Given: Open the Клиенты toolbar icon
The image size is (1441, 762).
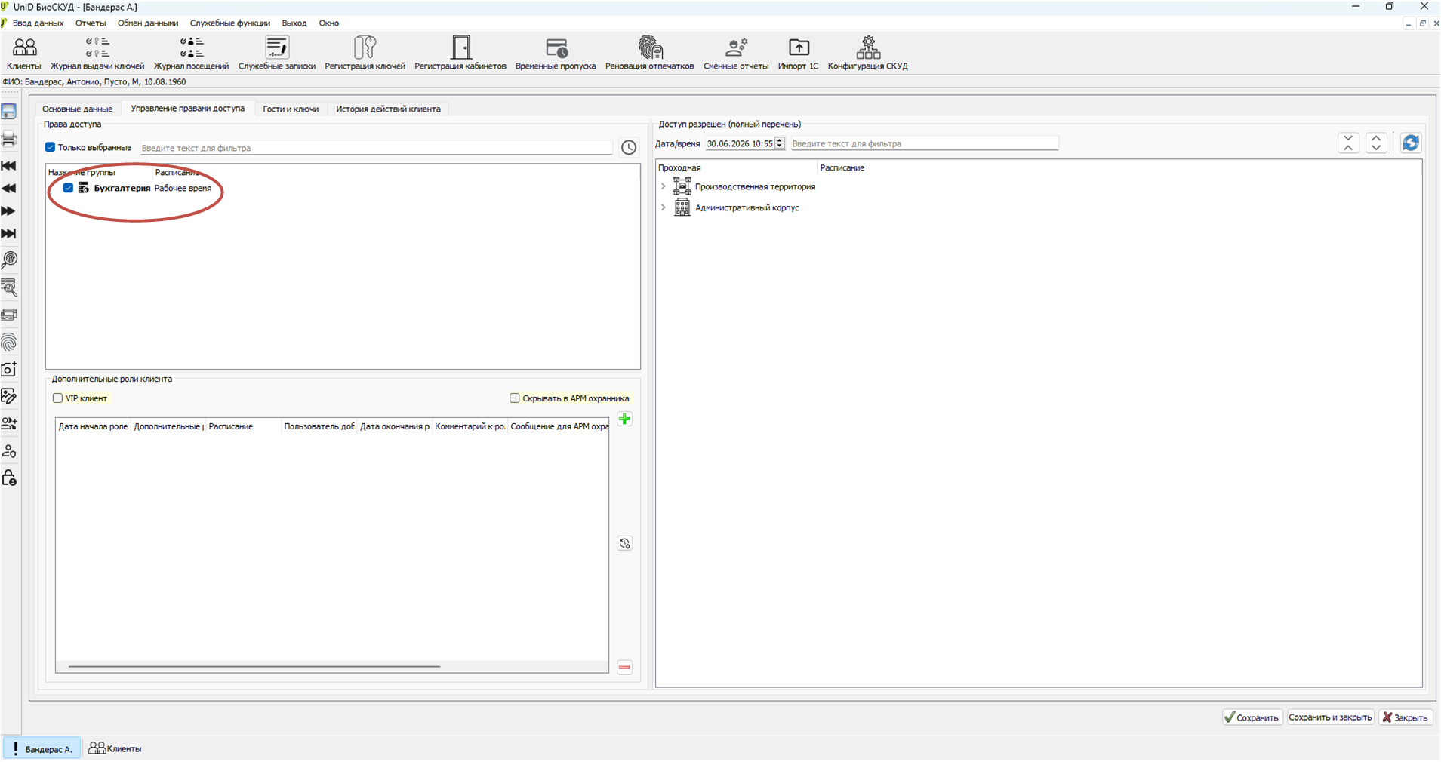Looking at the screenshot, I should (24, 54).
